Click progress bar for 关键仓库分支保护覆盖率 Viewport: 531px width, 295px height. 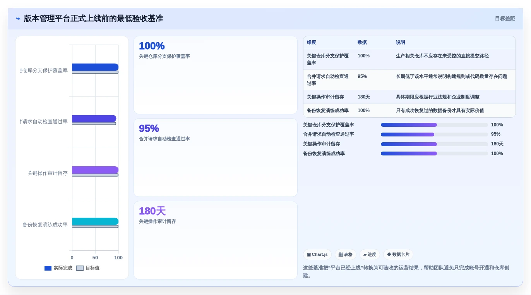434,125
